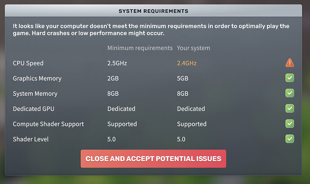Click the Your system column header
The image size is (310, 184).
[193, 48]
